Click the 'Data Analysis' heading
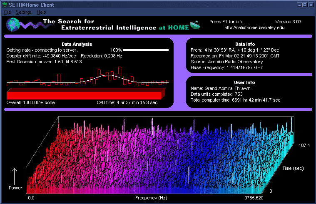The width and height of the screenshot is (316, 204). click(77, 44)
